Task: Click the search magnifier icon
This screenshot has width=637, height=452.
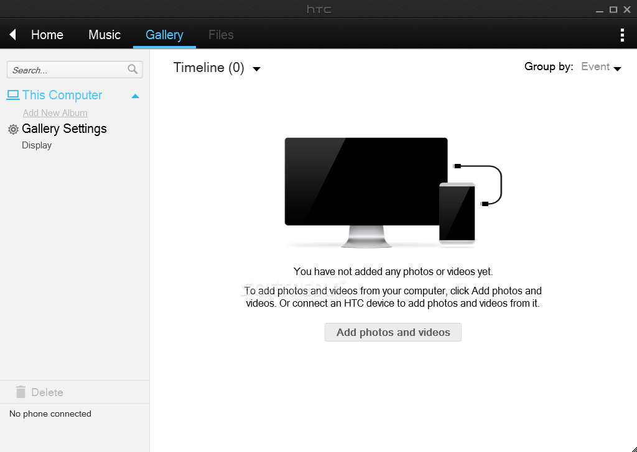Action: pyautogui.click(x=133, y=70)
